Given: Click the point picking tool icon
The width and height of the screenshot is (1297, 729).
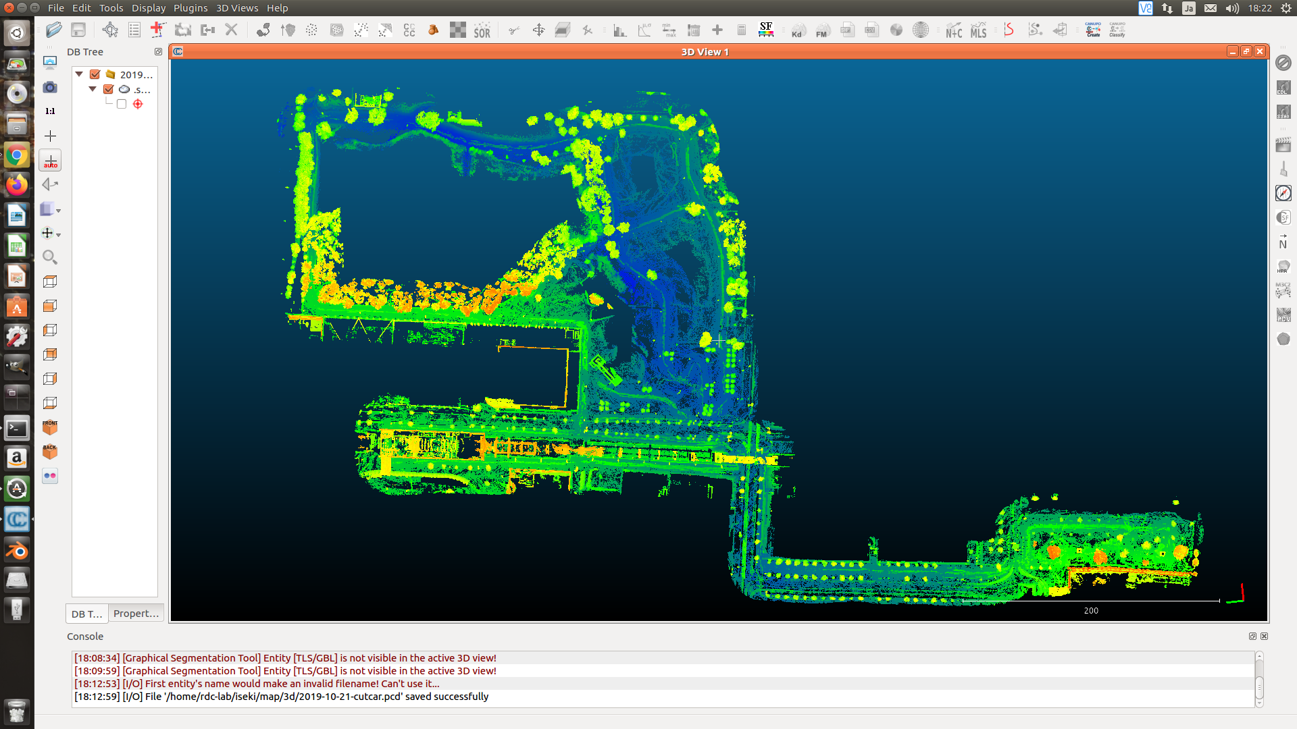Looking at the screenshot, I should point(110,30).
